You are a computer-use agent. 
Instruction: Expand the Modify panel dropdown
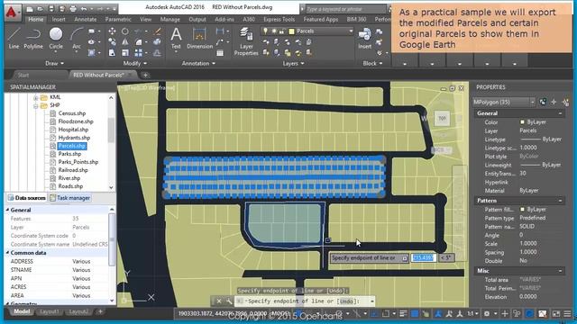pos(135,63)
